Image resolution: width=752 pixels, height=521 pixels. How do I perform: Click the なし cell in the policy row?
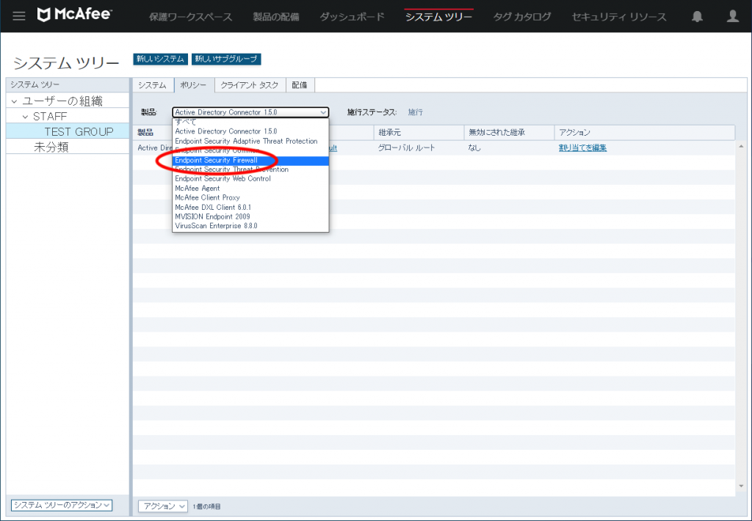point(474,147)
